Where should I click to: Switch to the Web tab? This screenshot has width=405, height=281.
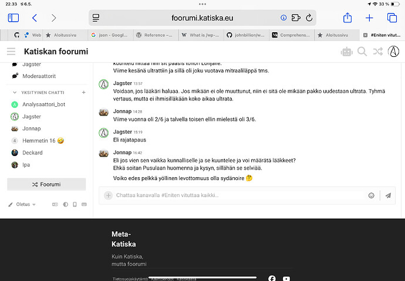coord(32,35)
